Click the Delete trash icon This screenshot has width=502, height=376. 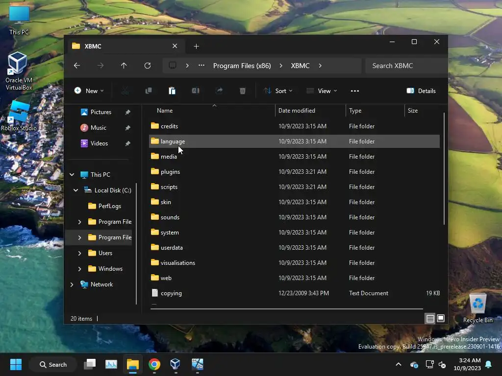(x=242, y=91)
